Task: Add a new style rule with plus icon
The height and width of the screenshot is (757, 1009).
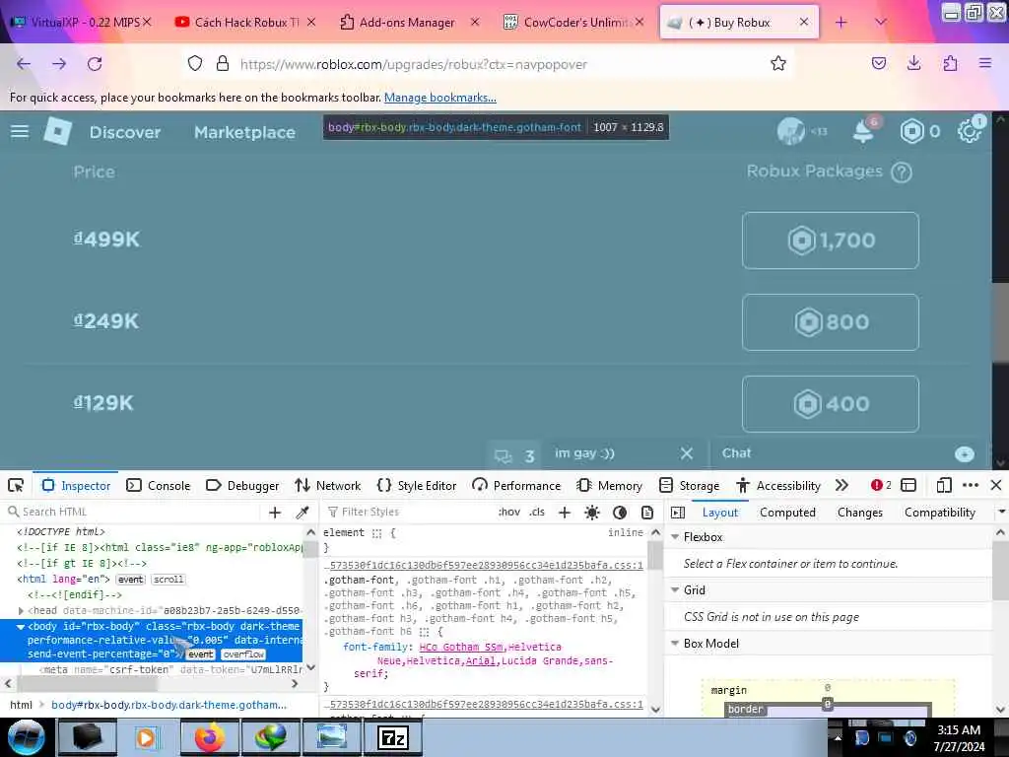Action: point(565,512)
